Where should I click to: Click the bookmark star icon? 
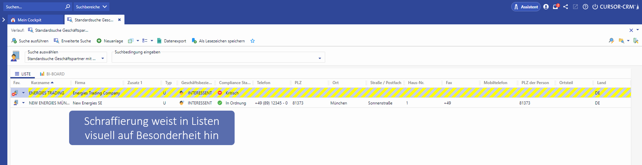tap(253, 41)
